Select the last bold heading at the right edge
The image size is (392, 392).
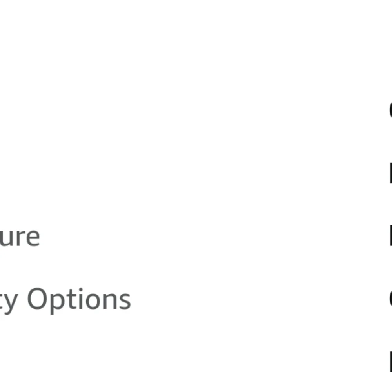(x=390, y=361)
